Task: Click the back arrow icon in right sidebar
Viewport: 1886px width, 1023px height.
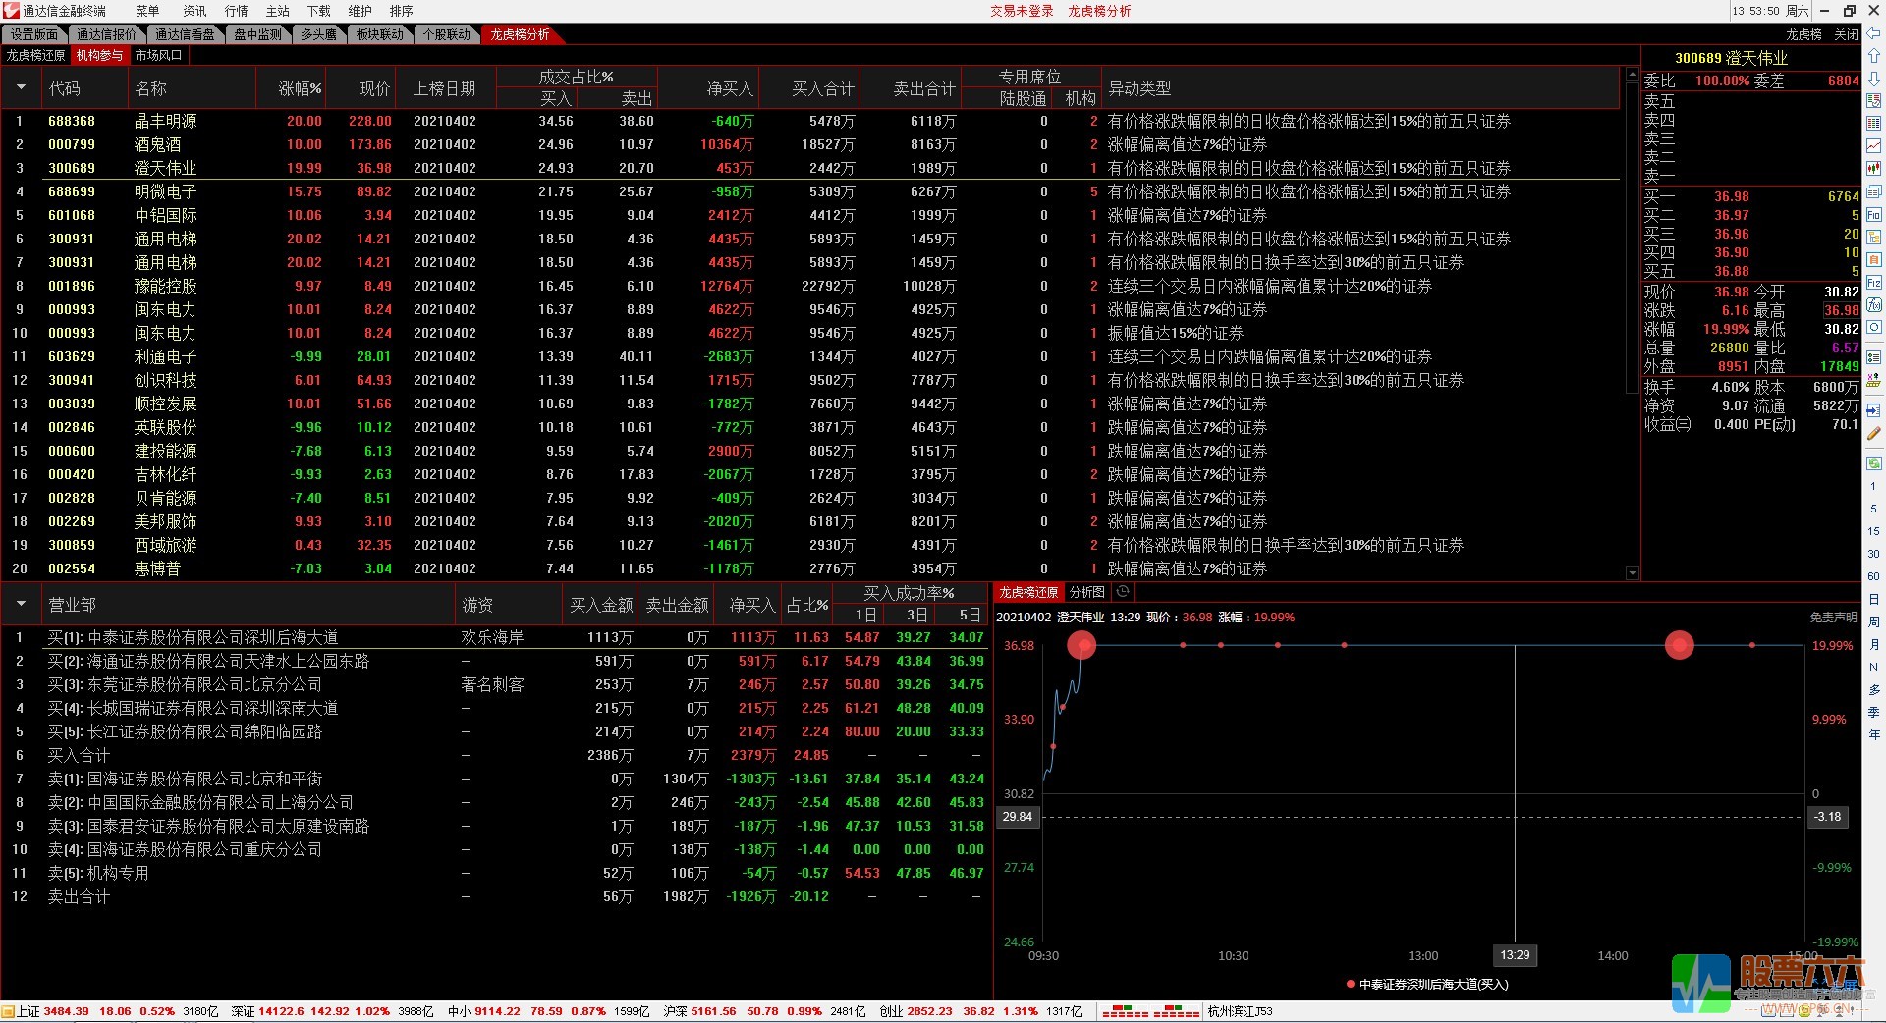Action: pos(1874,33)
